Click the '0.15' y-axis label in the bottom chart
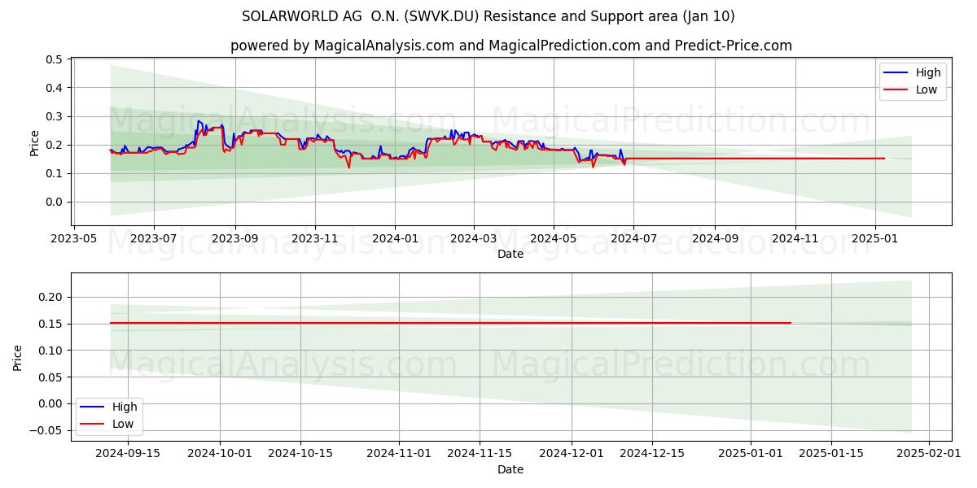The width and height of the screenshot is (977, 488). [51, 324]
